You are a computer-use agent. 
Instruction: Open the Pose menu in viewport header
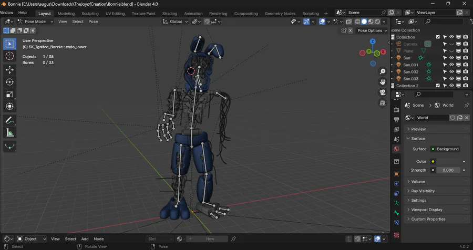coord(93,22)
